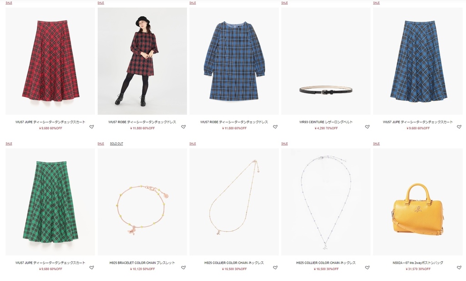Click heart icon for red plaid dress

pyautogui.click(x=183, y=127)
